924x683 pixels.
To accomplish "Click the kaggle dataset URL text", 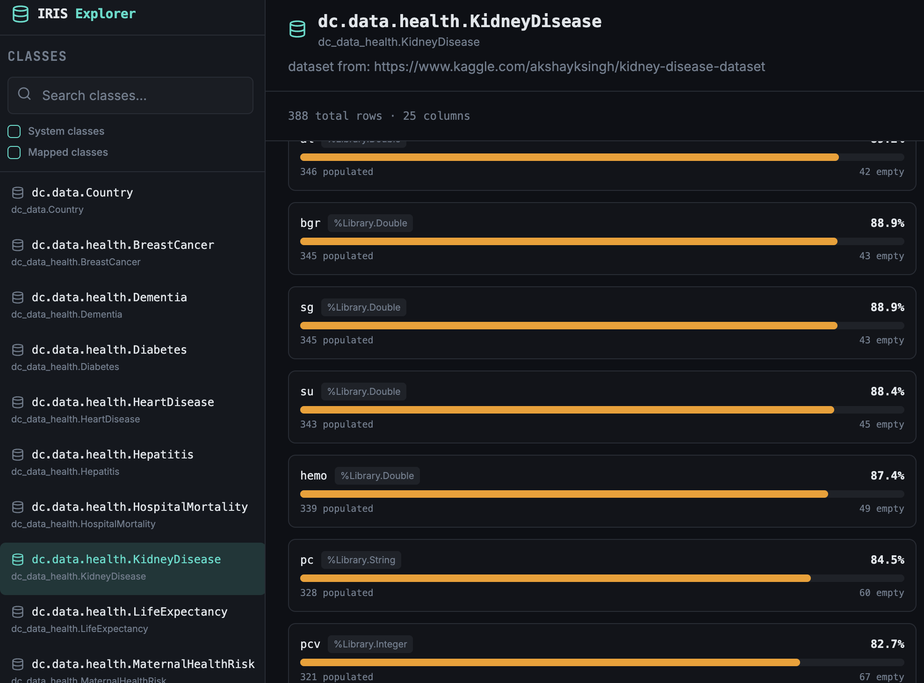I will point(569,67).
